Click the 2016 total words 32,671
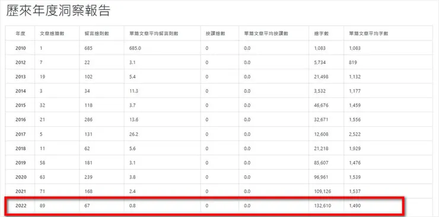 pos(320,120)
